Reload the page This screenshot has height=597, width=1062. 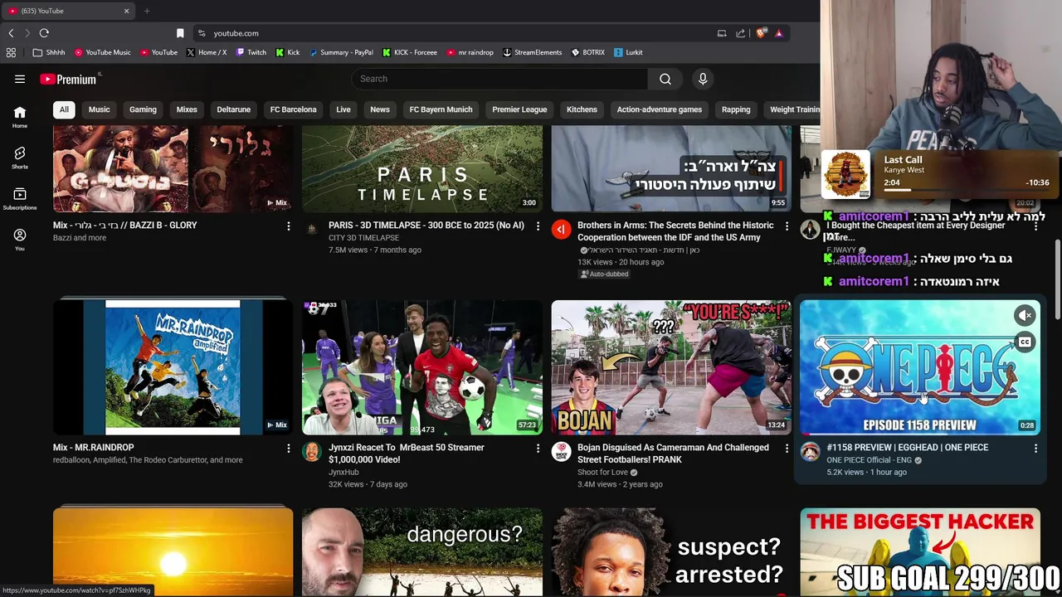(x=44, y=33)
